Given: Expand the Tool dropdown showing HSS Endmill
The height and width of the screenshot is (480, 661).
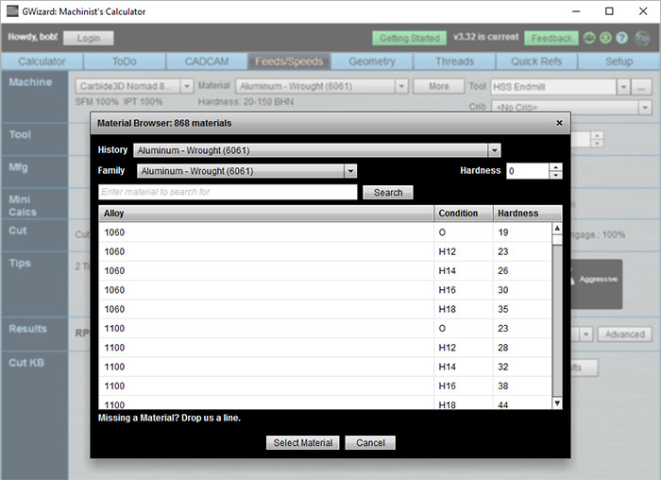Looking at the screenshot, I should tap(623, 87).
